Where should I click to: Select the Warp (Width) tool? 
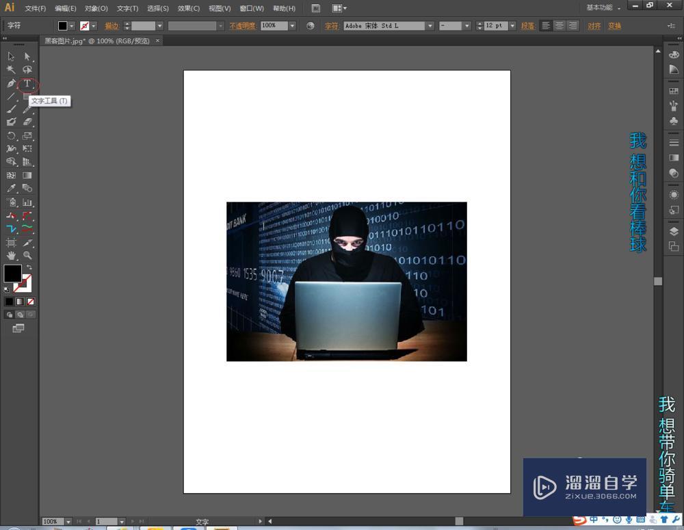tap(12, 149)
